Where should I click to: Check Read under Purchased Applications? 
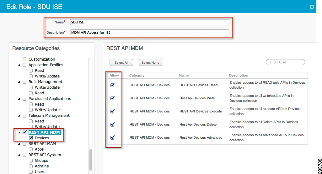point(30,104)
